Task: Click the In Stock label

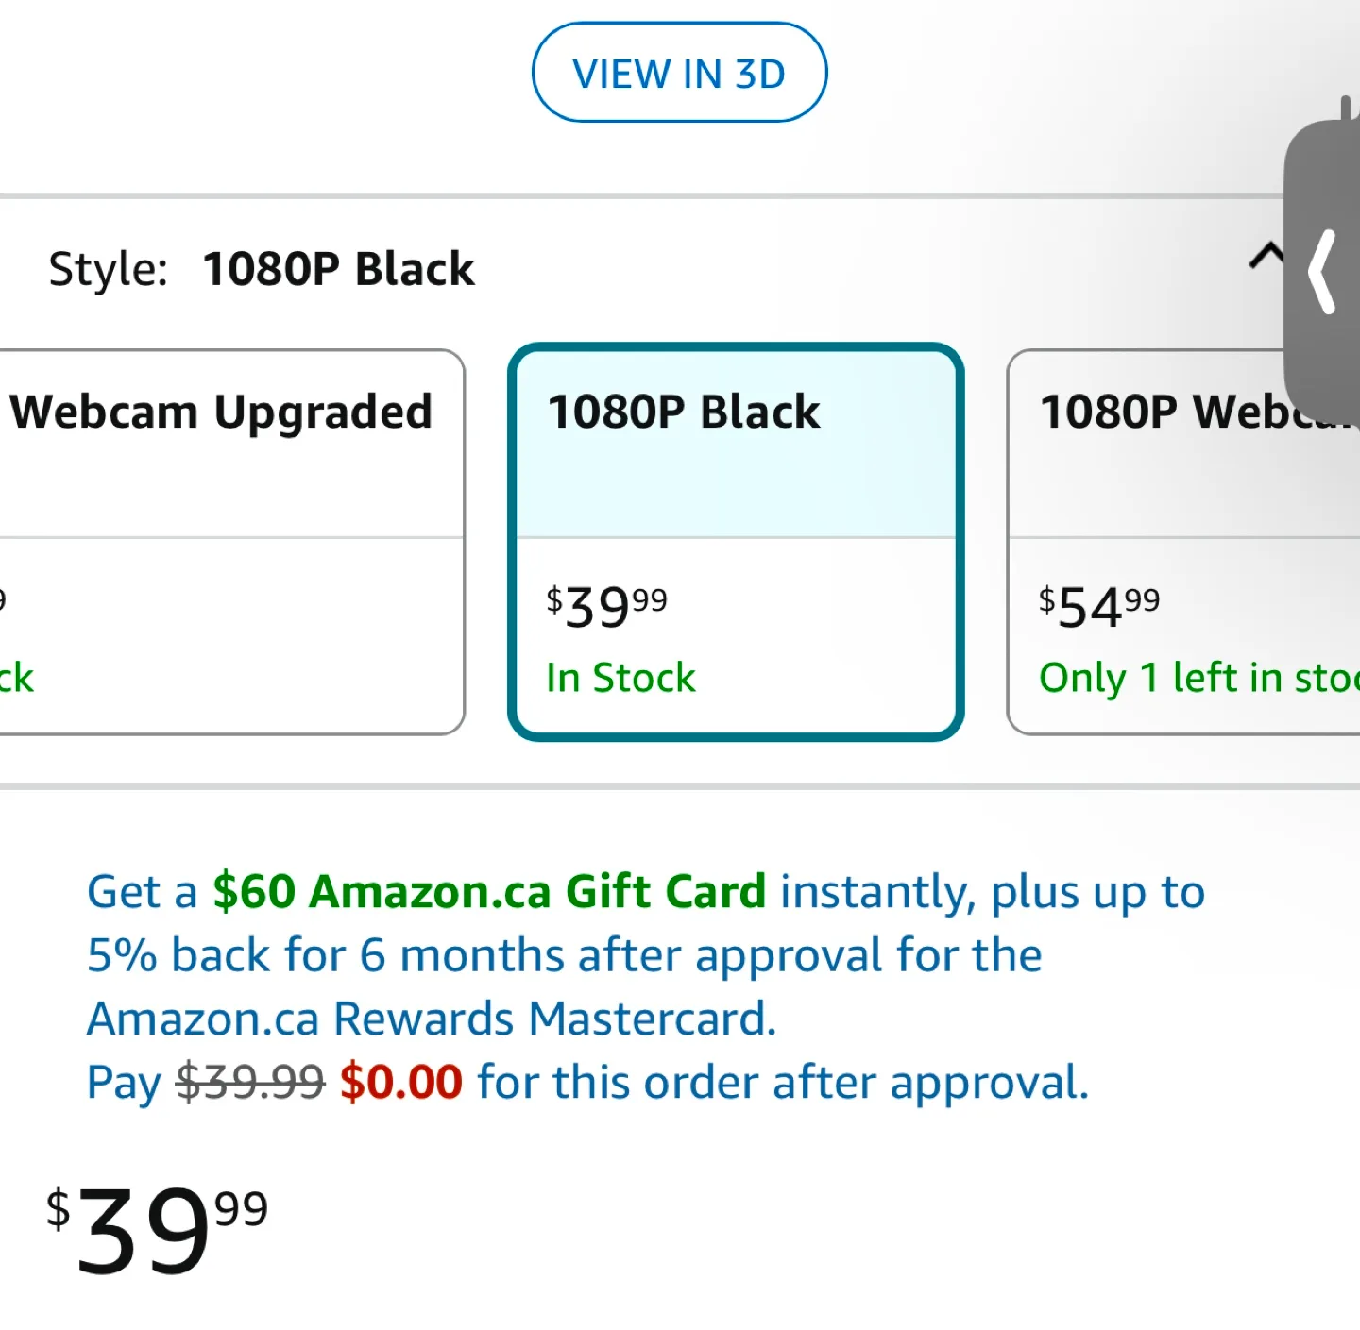Action: click(x=620, y=679)
